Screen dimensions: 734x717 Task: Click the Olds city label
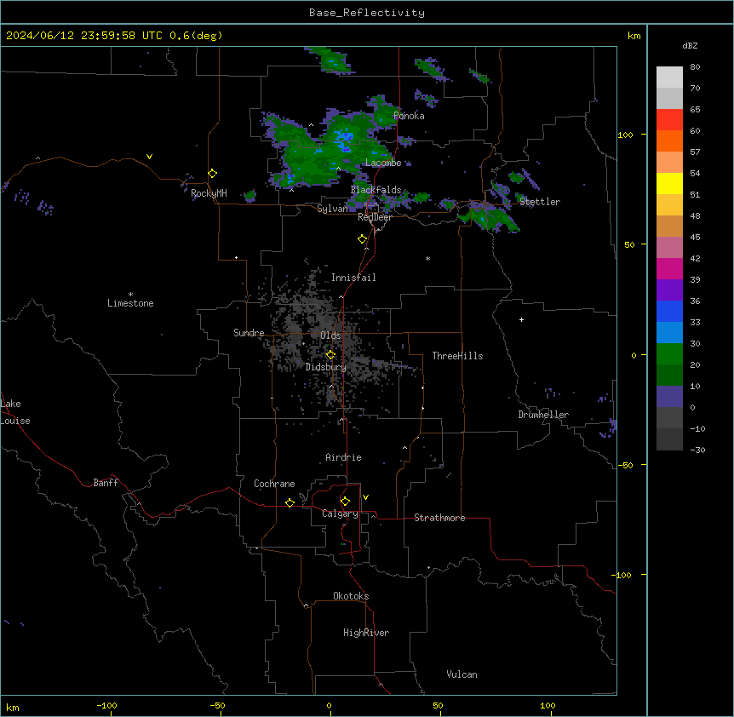[x=330, y=336]
